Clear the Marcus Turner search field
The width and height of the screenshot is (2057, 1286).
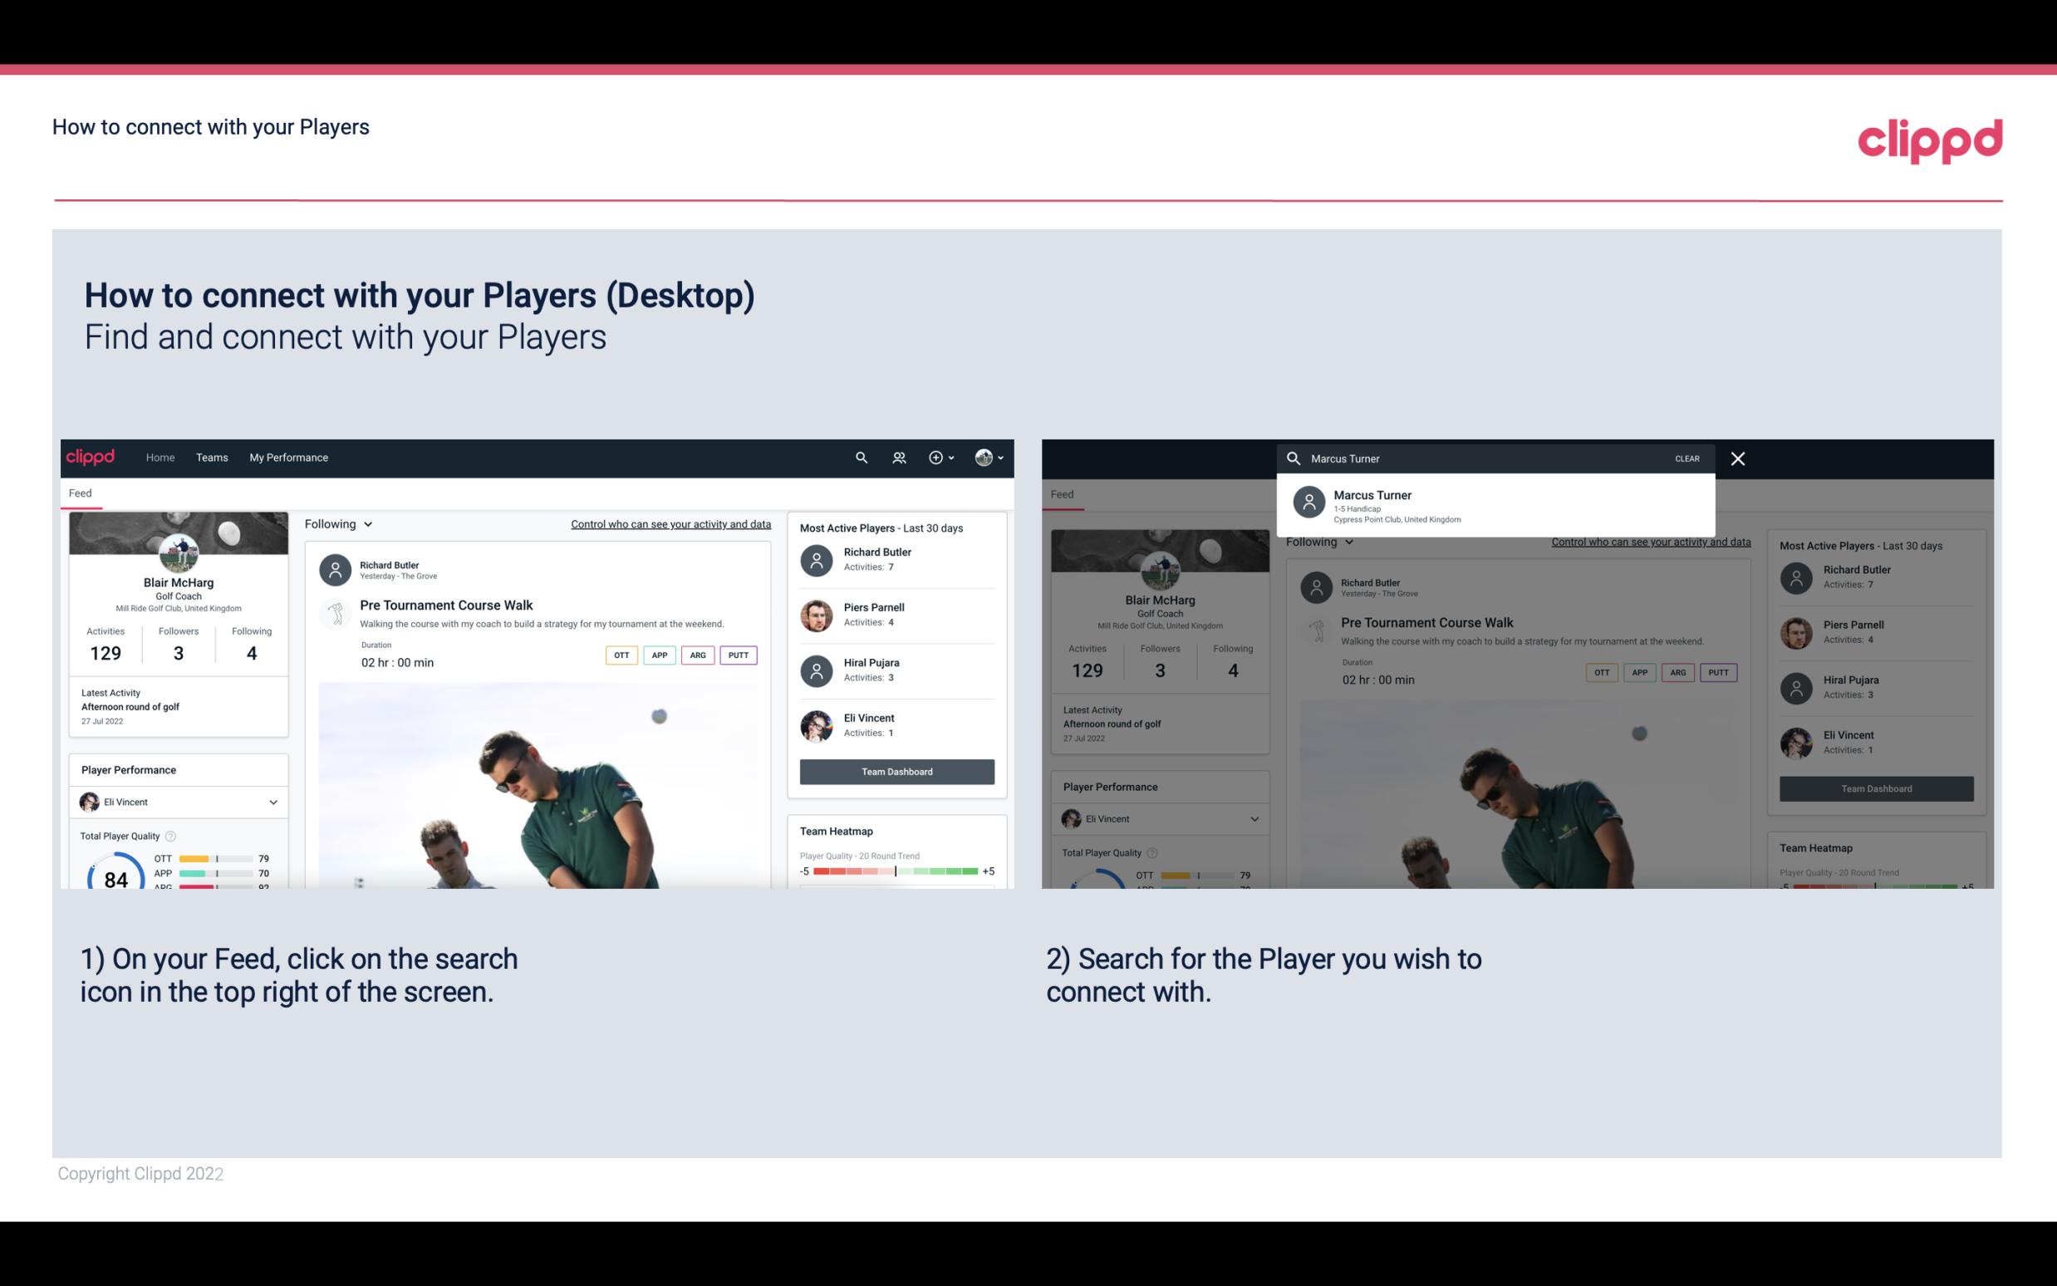coord(1686,458)
